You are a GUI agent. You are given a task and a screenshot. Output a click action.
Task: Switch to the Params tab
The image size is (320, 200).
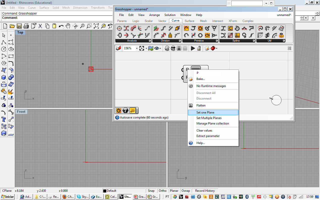(122, 21)
